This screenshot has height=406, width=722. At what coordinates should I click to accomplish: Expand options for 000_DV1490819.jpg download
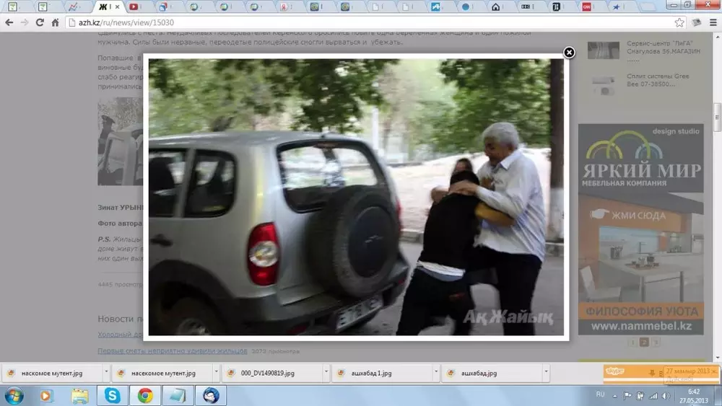tap(324, 373)
